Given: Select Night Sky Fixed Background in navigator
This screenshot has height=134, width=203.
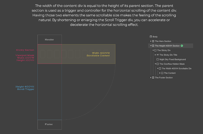Looking at the screenshot, I should [173, 59].
